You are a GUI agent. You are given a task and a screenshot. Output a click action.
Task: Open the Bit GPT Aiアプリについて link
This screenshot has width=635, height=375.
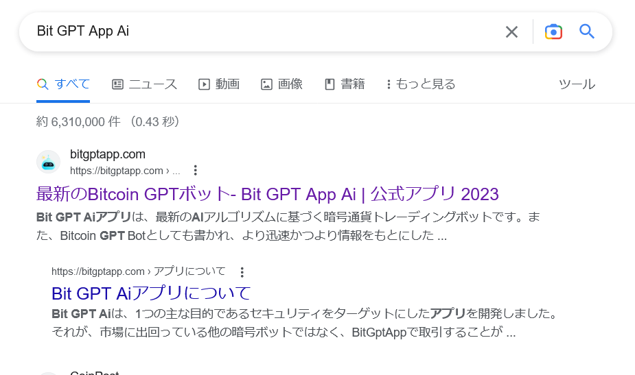point(151,293)
